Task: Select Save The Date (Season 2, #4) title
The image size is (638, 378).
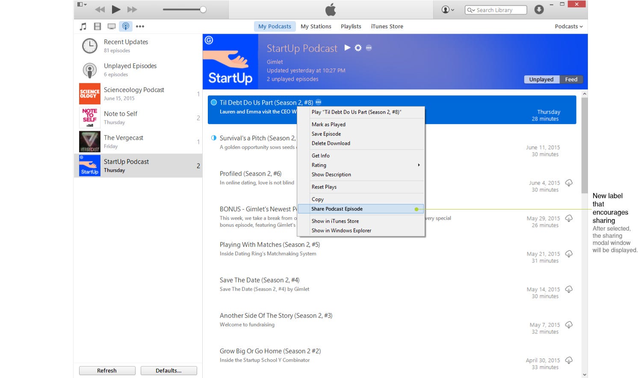Action: click(x=260, y=280)
